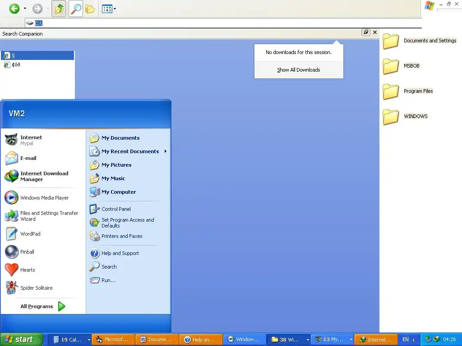Expand All Programs

tap(43, 306)
